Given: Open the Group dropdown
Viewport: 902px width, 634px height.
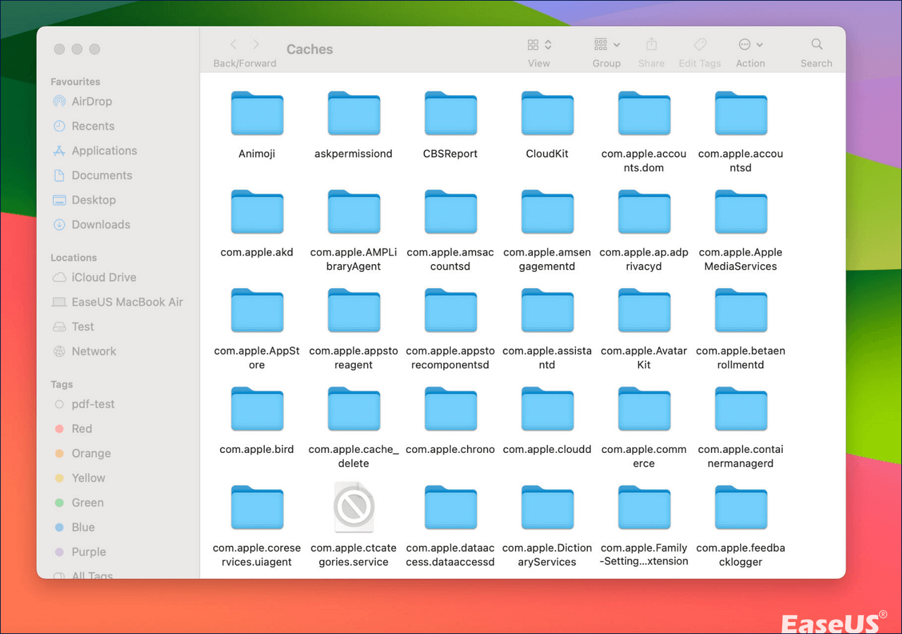Looking at the screenshot, I should (x=606, y=45).
